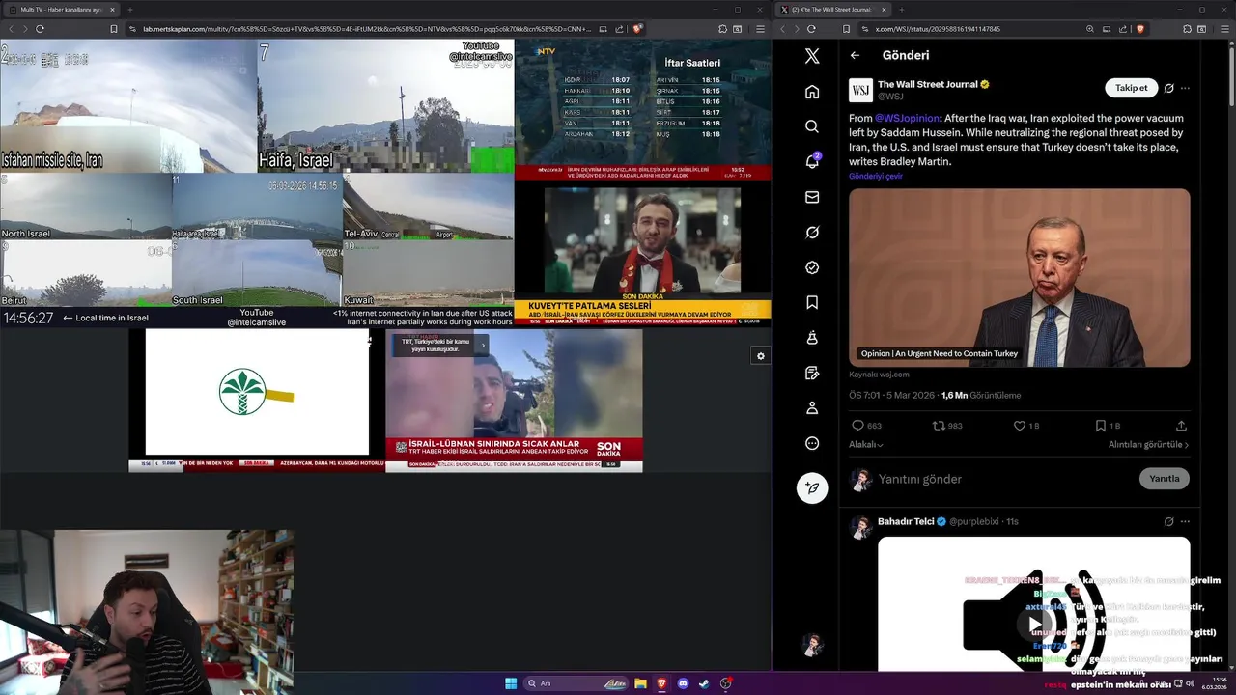The height and width of the screenshot is (695, 1236).
Task: Open Bahadır Telci reply author name
Action: [906, 522]
